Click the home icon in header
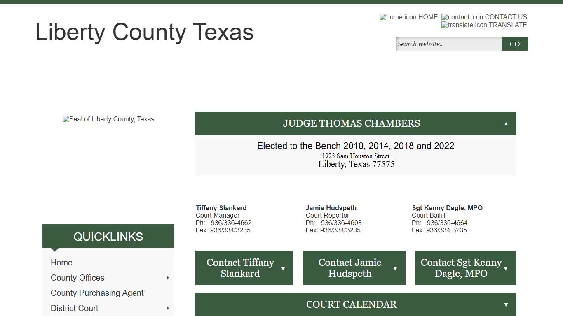The image size is (563, 316). (398, 17)
